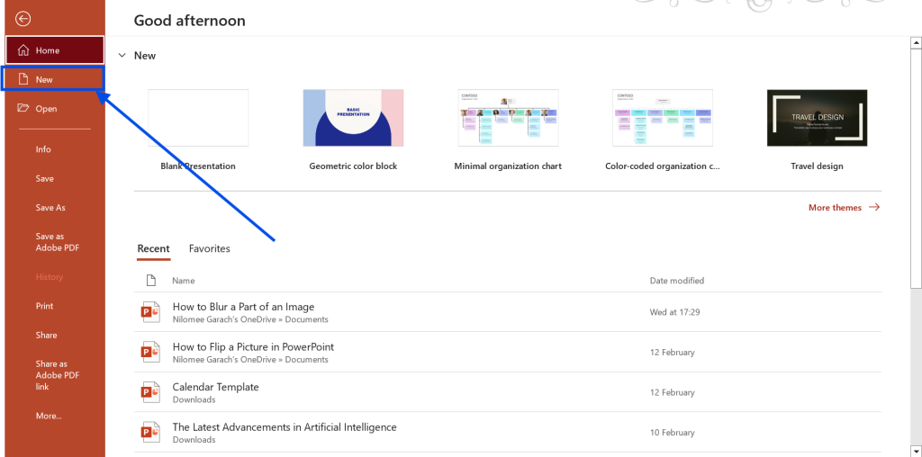Image resolution: width=922 pixels, height=457 pixels.
Task: Switch to the Favorites tab
Action: [x=209, y=248]
